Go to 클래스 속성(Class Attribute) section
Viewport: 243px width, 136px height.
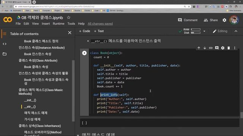(x=38, y=60)
